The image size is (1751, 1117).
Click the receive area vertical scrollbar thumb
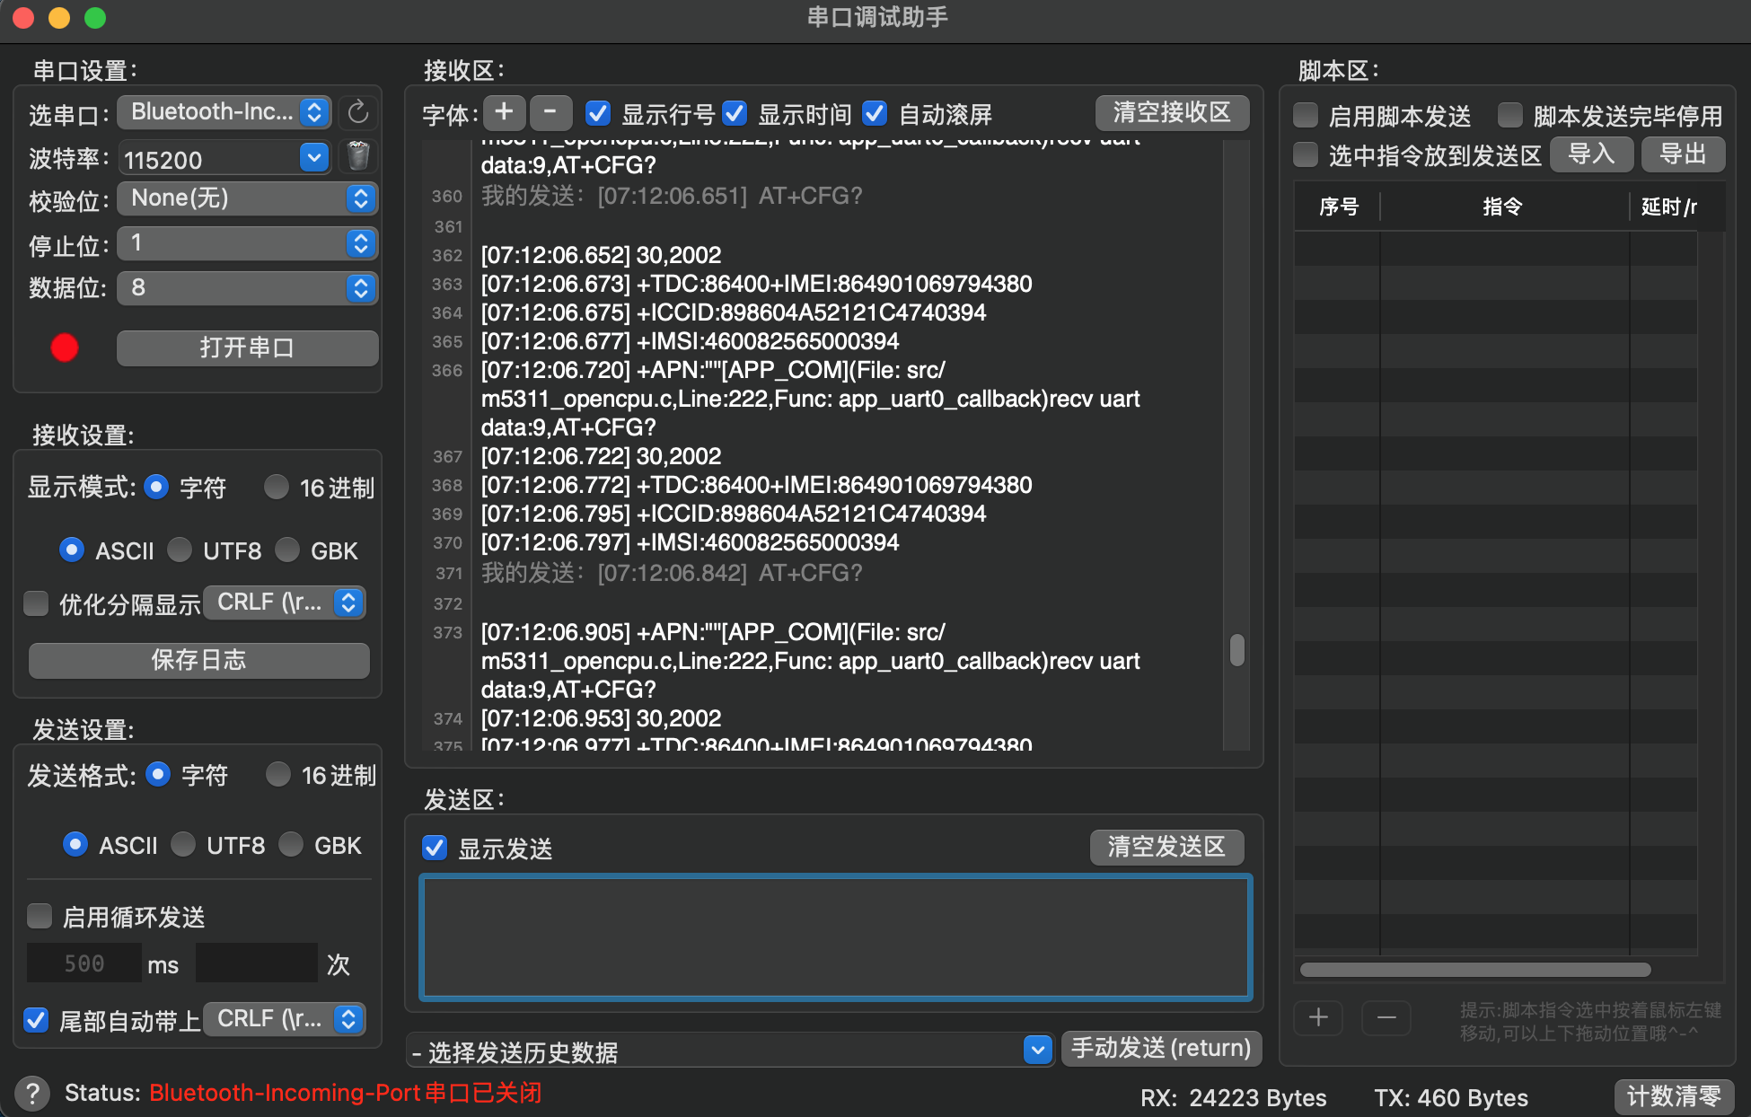[1237, 650]
